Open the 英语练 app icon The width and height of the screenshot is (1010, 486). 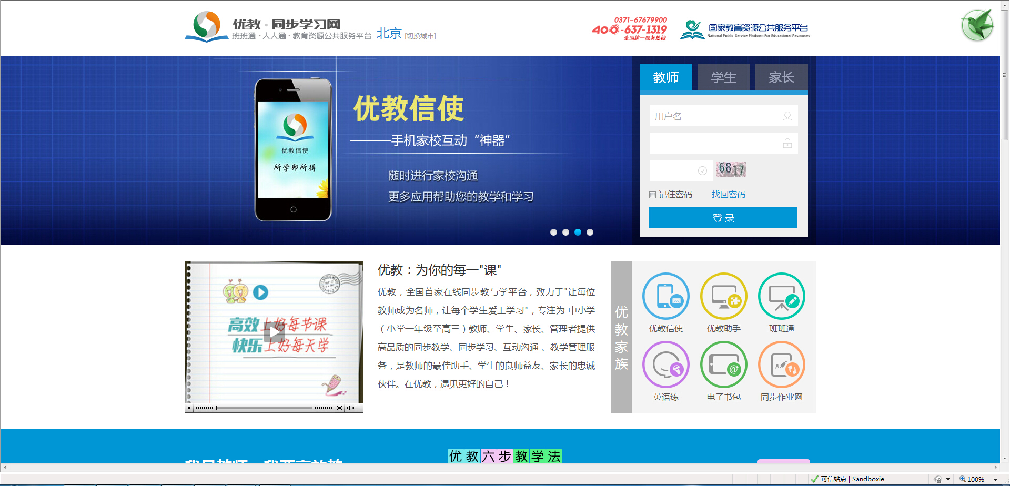[665, 364]
